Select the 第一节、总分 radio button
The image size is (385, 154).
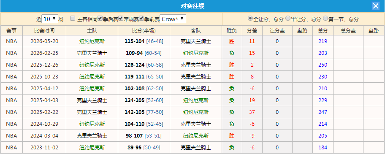pyautogui.click(x=325, y=18)
